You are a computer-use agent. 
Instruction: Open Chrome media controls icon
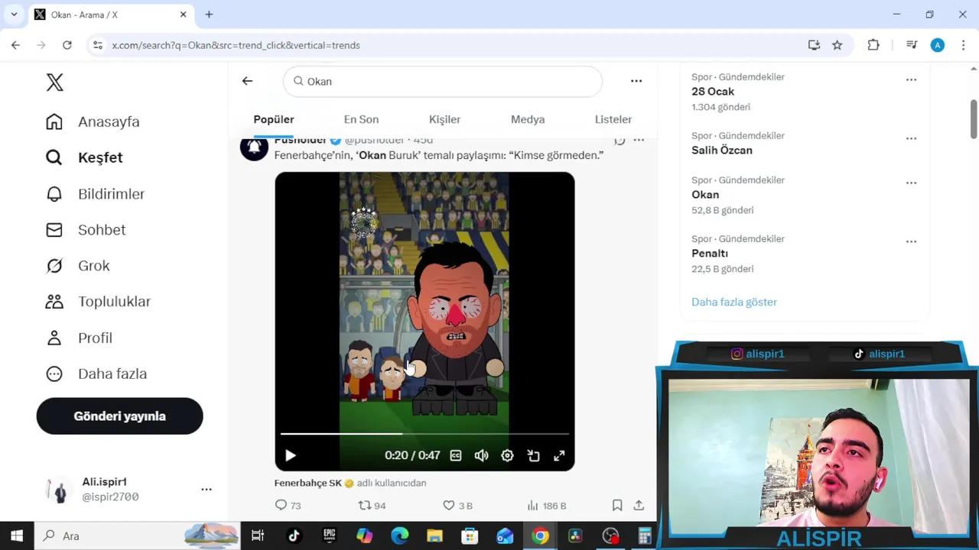coord(912,45)
